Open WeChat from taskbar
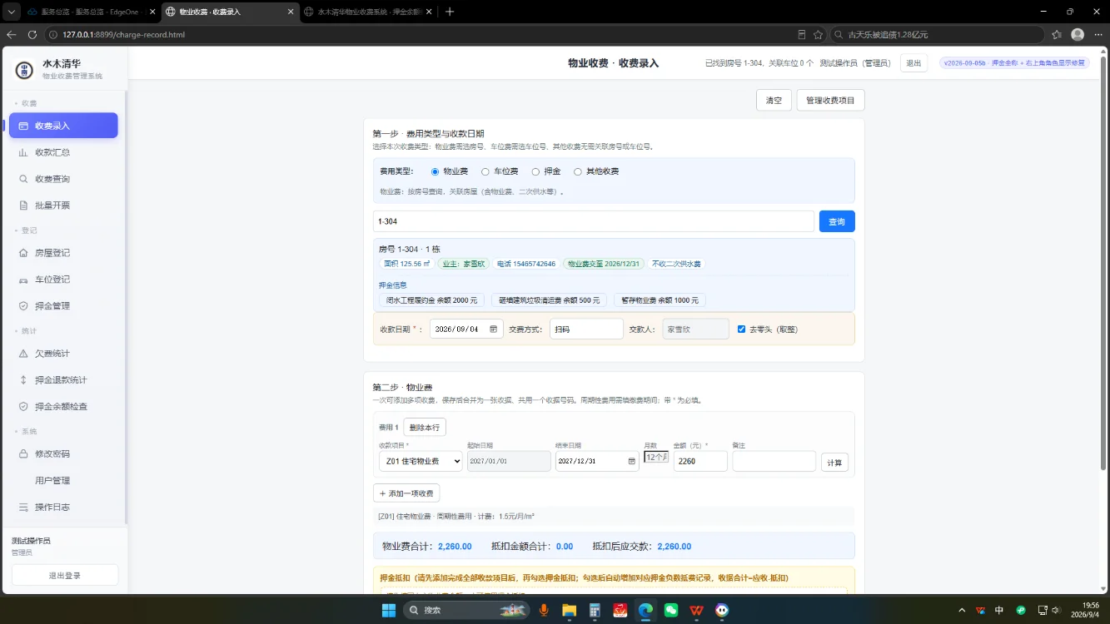 pos(671,610)
